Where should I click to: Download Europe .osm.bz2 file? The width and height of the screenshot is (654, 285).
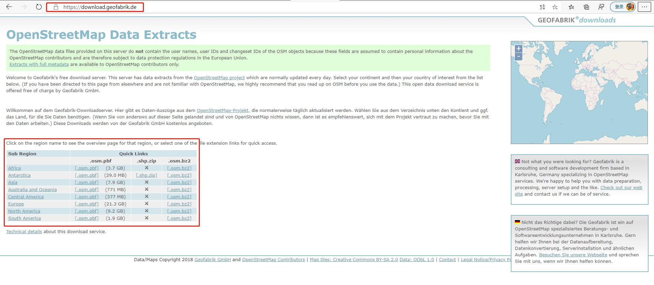coord(179,204)
